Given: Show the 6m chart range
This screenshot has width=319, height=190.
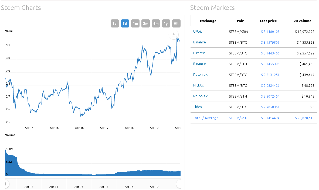Looking at the screenshot, I should coord(156,23).
